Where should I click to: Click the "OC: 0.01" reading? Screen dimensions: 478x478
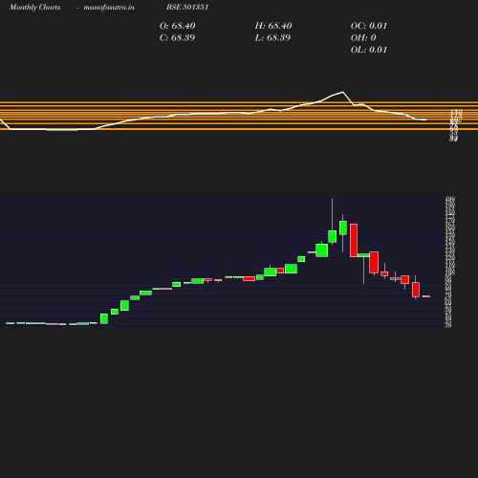[369, 26]
